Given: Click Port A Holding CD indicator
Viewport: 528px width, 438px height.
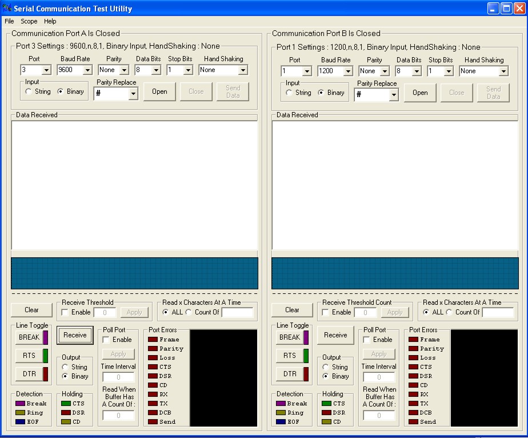Looking at the screenshot, I should pyautogui.click(x=66, y=421).
